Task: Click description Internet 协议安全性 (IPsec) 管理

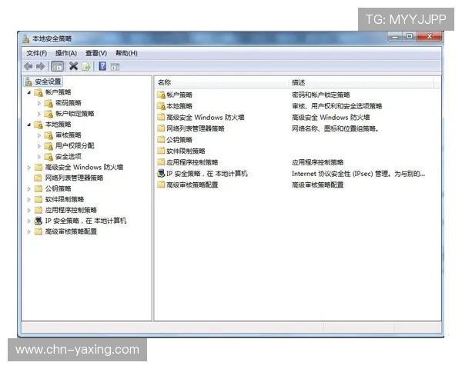Action: click(358, 174)
